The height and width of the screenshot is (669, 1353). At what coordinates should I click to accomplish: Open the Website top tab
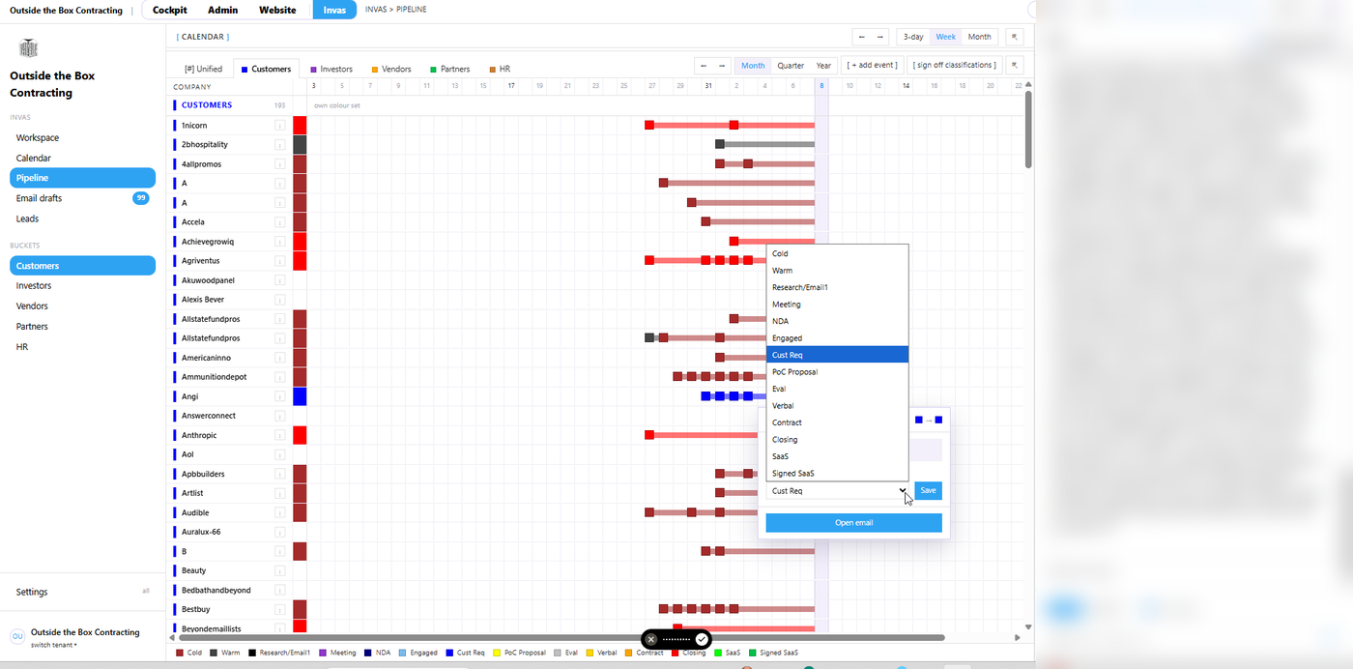[x=277, y=10]
